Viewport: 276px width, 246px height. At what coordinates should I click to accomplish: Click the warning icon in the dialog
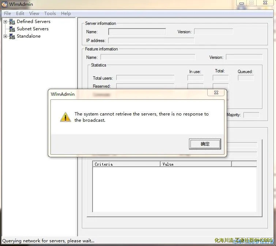[65, 117]
